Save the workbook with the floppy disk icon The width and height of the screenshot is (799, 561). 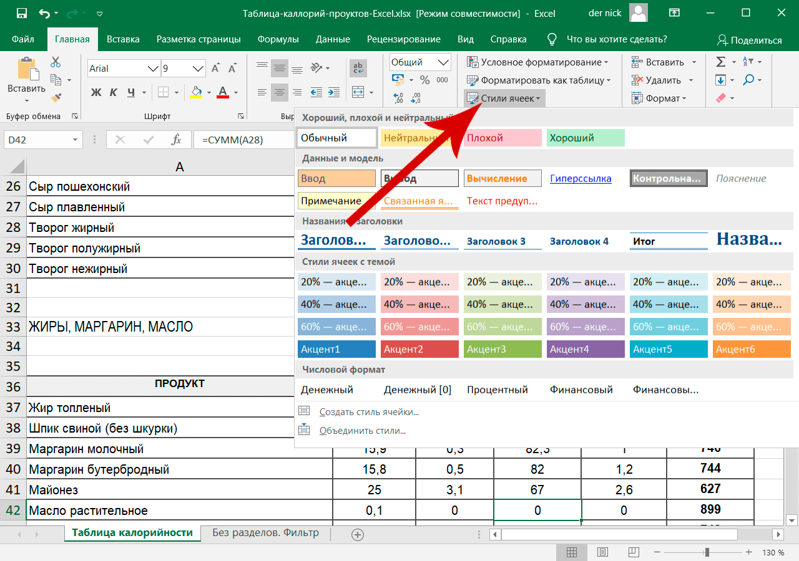[x=21, y=13]
